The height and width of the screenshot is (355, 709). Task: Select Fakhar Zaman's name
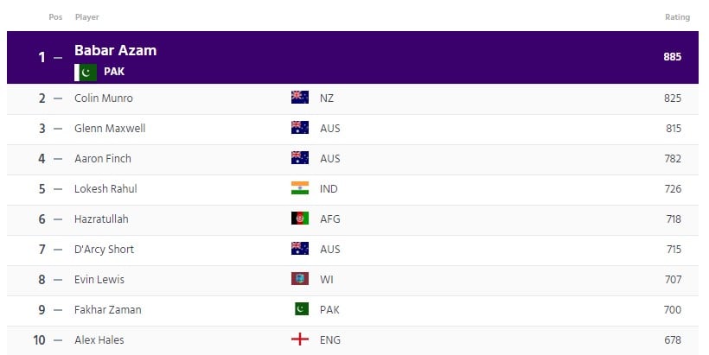tap(107, 310)
